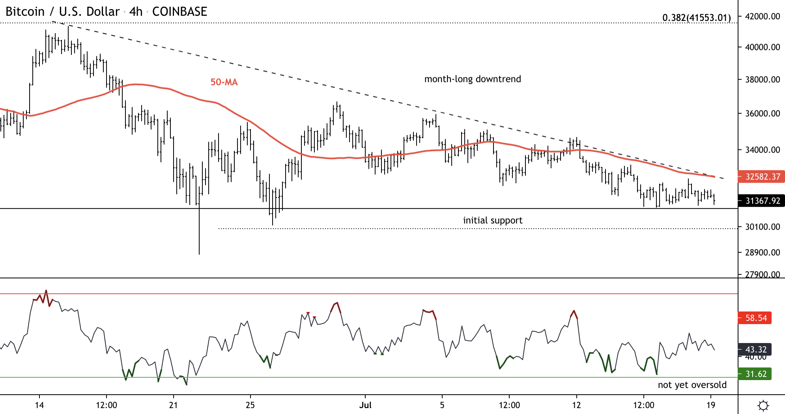
Task: Select the 30100.00 support level price label
Action: (762, 227)
